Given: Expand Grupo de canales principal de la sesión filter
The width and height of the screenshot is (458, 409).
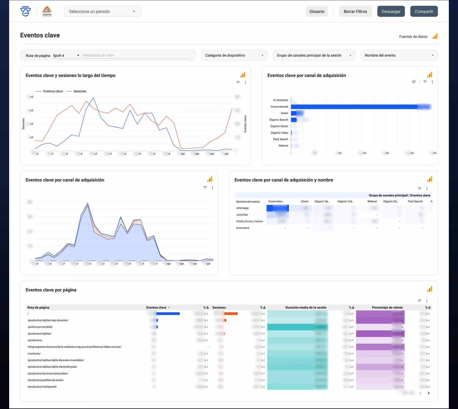Looking at the screenshot, I should click(314, 56).
